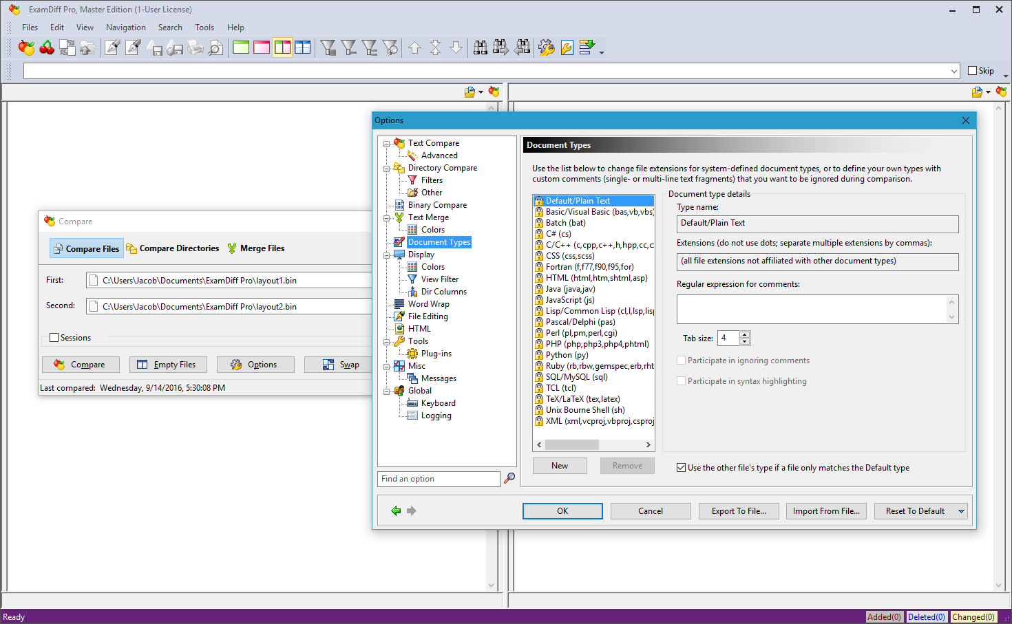Click the Compare Directories cherries toolbar icon
1012x624 pixels.
click(47, 47)
